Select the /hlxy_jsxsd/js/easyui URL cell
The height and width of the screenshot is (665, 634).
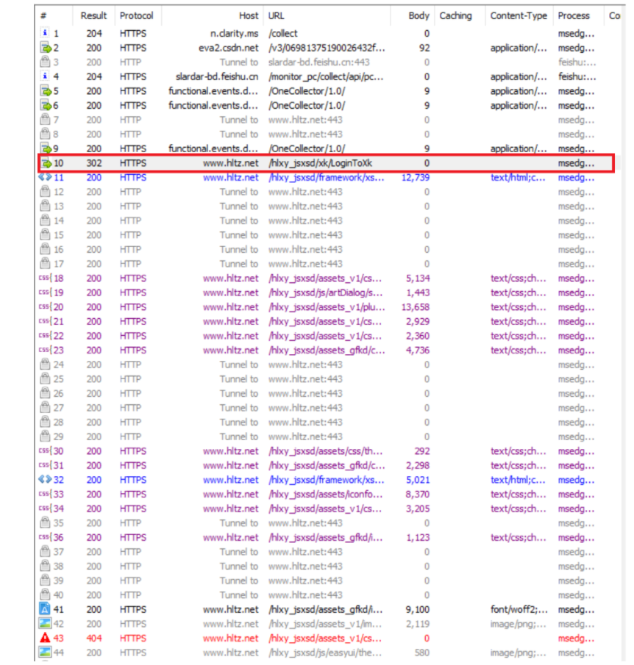click(324, 653)
